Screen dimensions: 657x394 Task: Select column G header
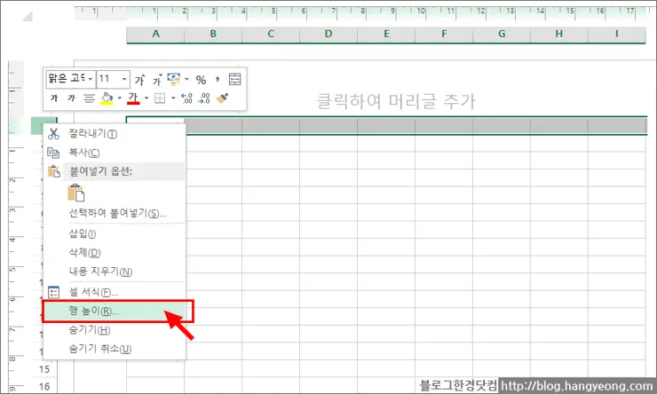(502, 35)
